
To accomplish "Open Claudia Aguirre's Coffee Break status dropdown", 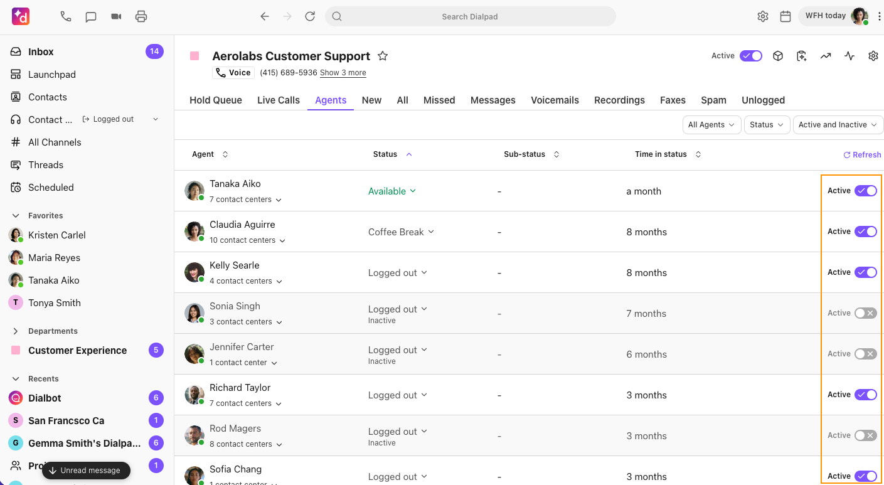I will (x=401, y=232).
